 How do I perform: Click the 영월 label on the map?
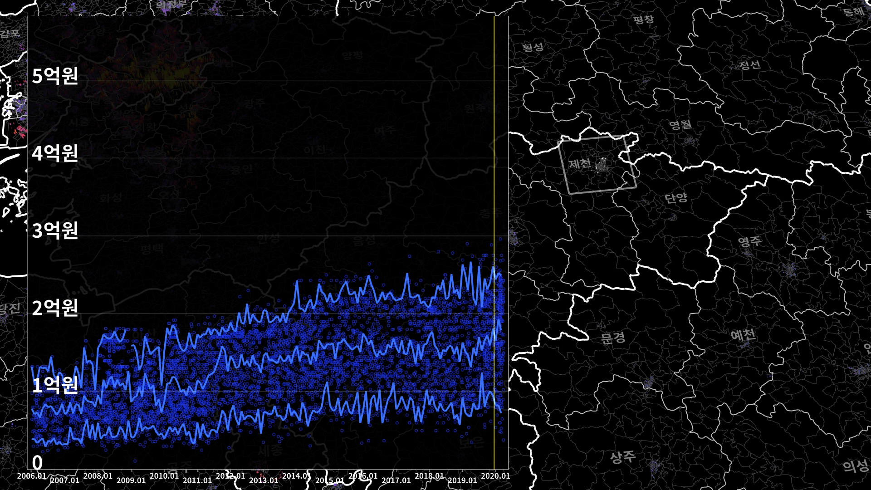[x=680, y=125]
